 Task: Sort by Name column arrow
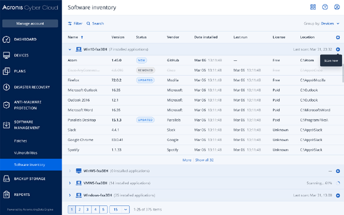pos(82,37)
